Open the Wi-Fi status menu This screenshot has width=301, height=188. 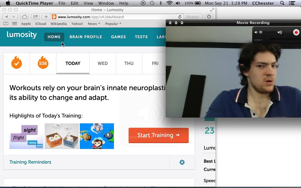[170, 3]
